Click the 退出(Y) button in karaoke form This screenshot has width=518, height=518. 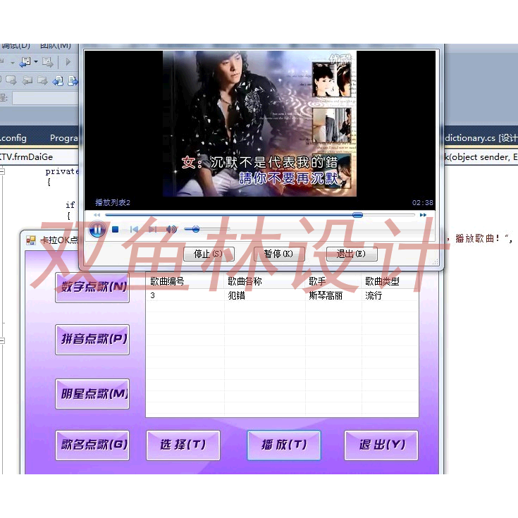381,445
